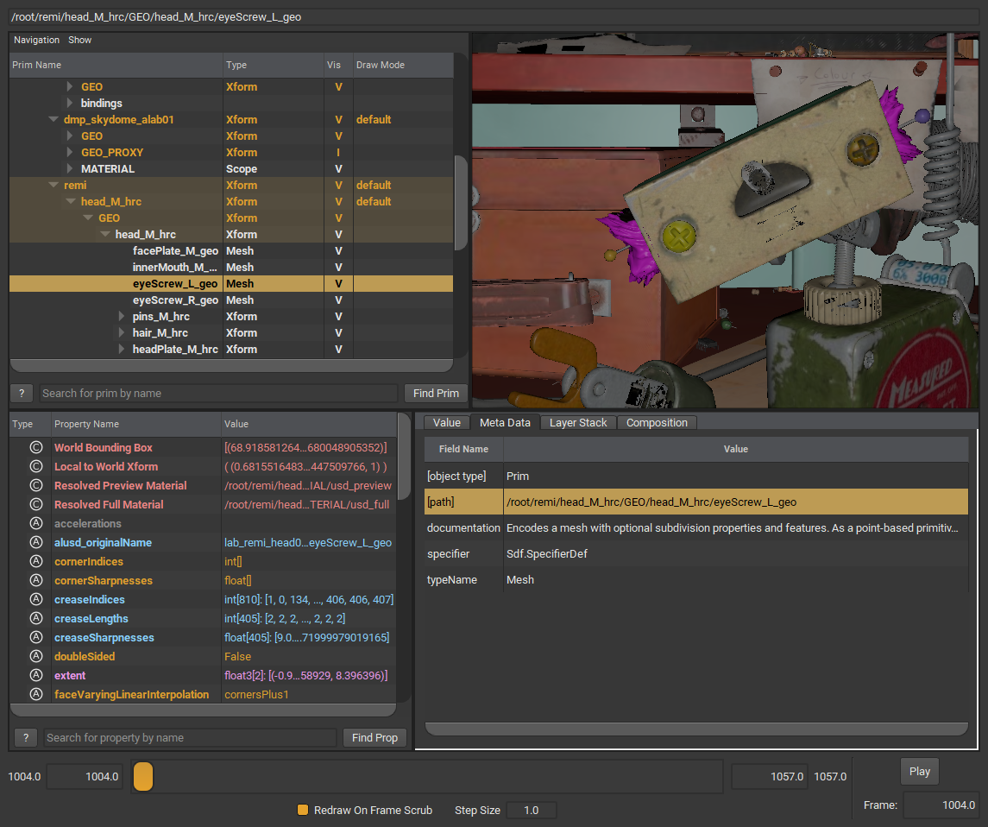Expand the pins_M_hrc tree node
The image size is (988, 827).
click(x=123, y=317)
